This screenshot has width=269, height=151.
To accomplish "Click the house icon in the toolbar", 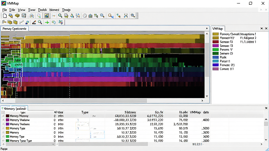I will pos(90,16).
